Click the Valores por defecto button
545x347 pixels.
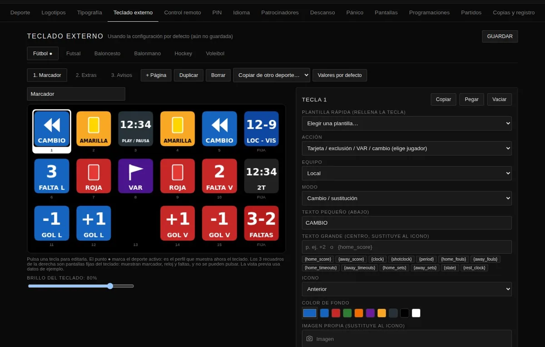(x=340, y=75)
